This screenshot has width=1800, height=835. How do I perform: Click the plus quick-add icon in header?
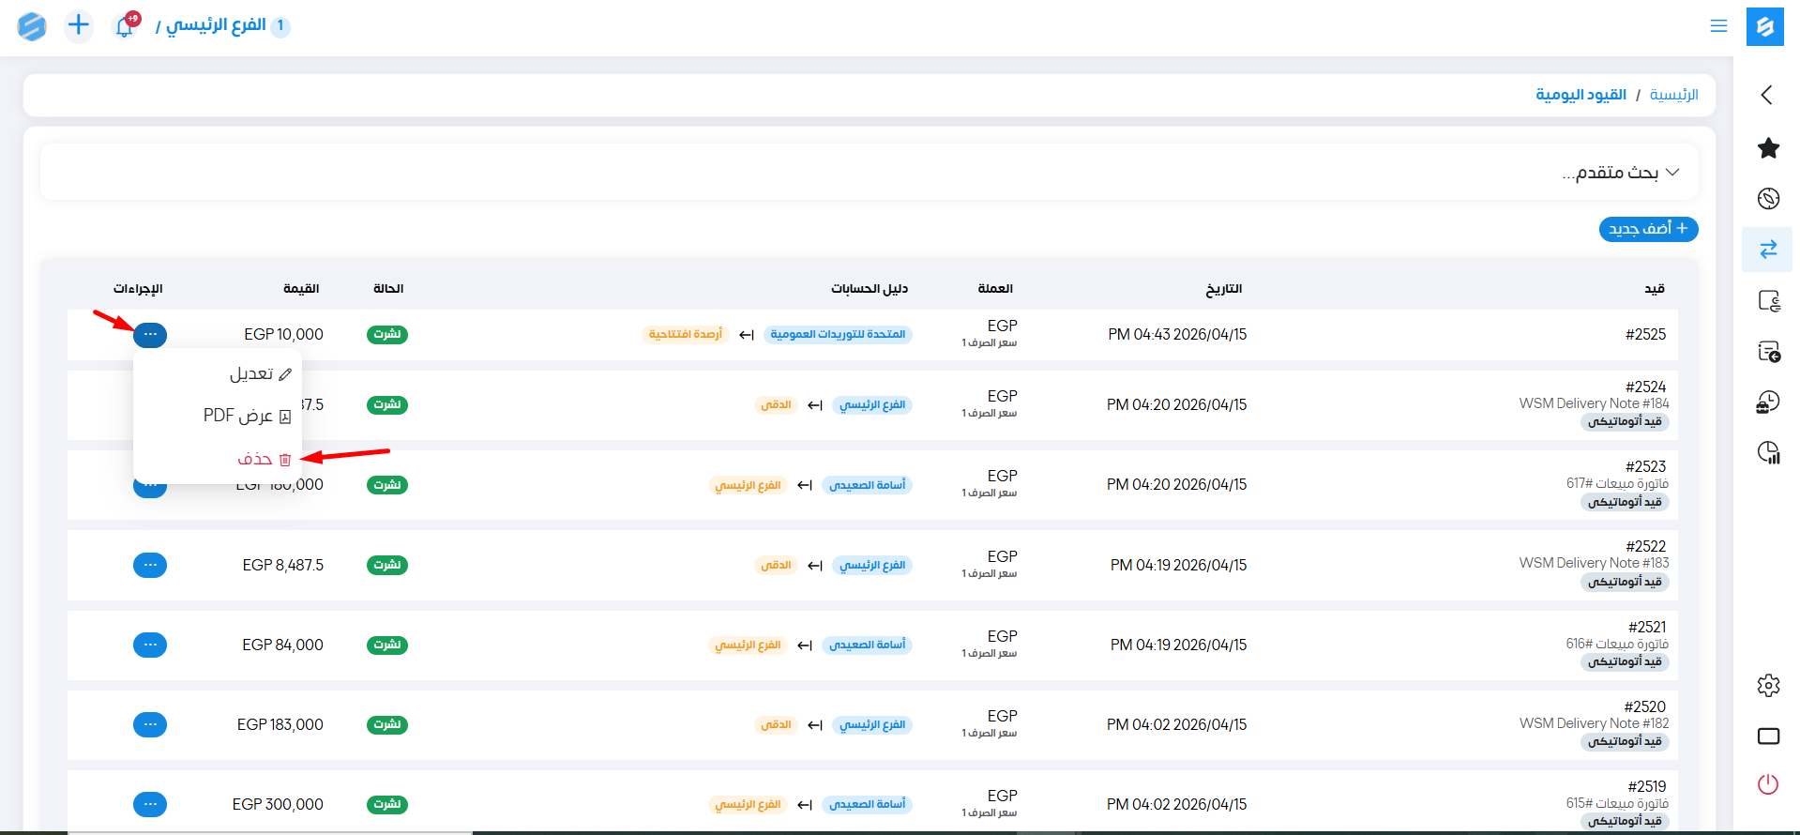pyautogui.click(x=79, y=25)
